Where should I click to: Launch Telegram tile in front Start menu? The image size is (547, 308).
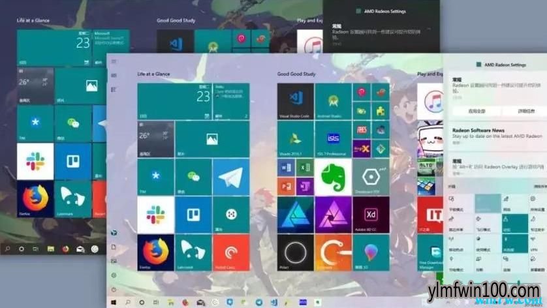pyautogui.click(x=231, y=177)
